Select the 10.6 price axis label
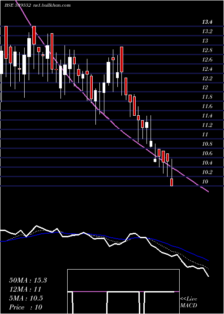Viewport: 224px width, 314px height. coord(207,153)
